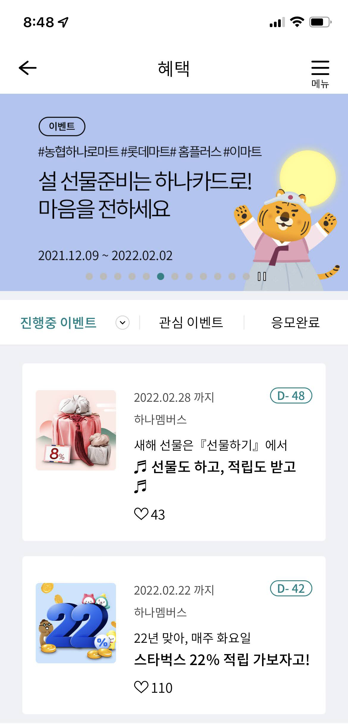The width and height of the screenshot is (348, 724).
Task: Jump to the first banner carousel dot
Action: click(89, 276)
